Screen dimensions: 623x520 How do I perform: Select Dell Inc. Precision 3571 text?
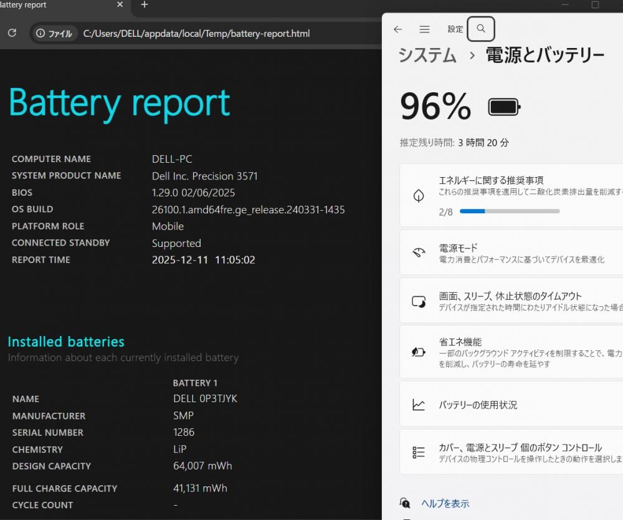[x=204, y=176]
